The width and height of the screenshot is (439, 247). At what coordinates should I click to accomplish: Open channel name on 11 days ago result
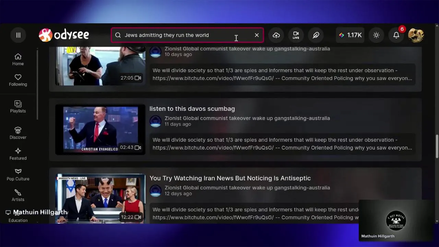[247, 118]
